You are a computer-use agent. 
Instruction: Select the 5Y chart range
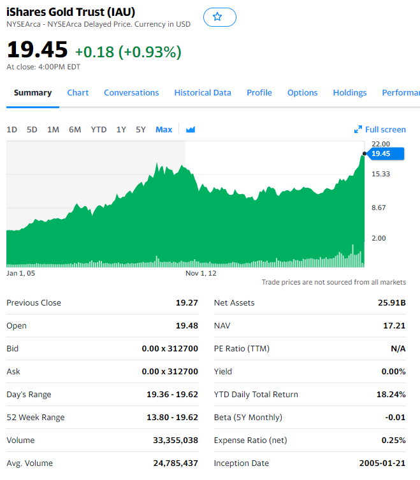[141, 130]
